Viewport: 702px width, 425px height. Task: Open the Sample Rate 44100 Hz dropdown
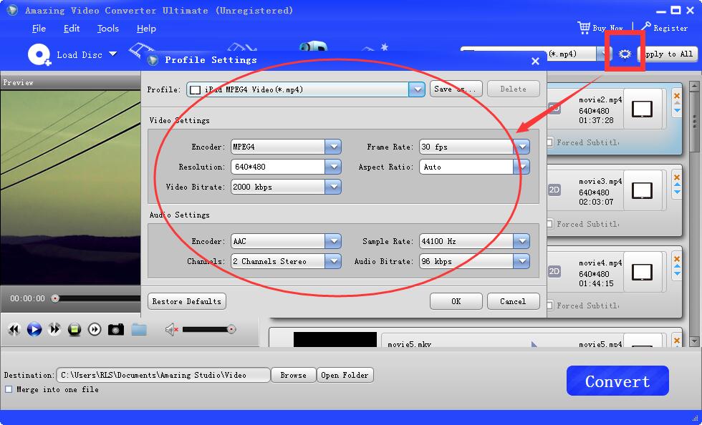click(521, 241)
